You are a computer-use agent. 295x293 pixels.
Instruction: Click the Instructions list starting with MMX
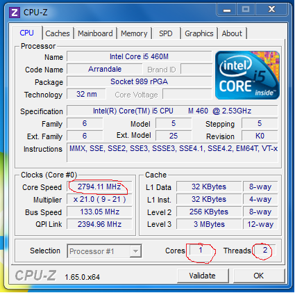172,152
